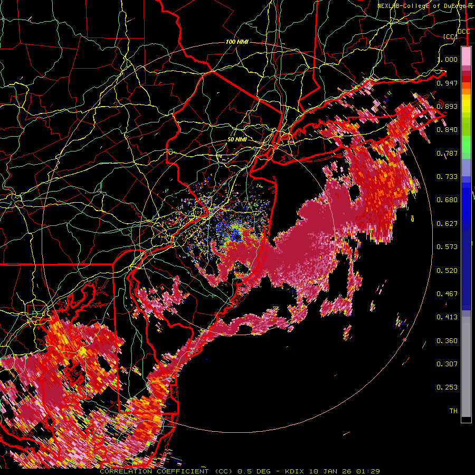Click the DCC label above the legend
The image size is (475, 475).
click(x=463, y=32)
